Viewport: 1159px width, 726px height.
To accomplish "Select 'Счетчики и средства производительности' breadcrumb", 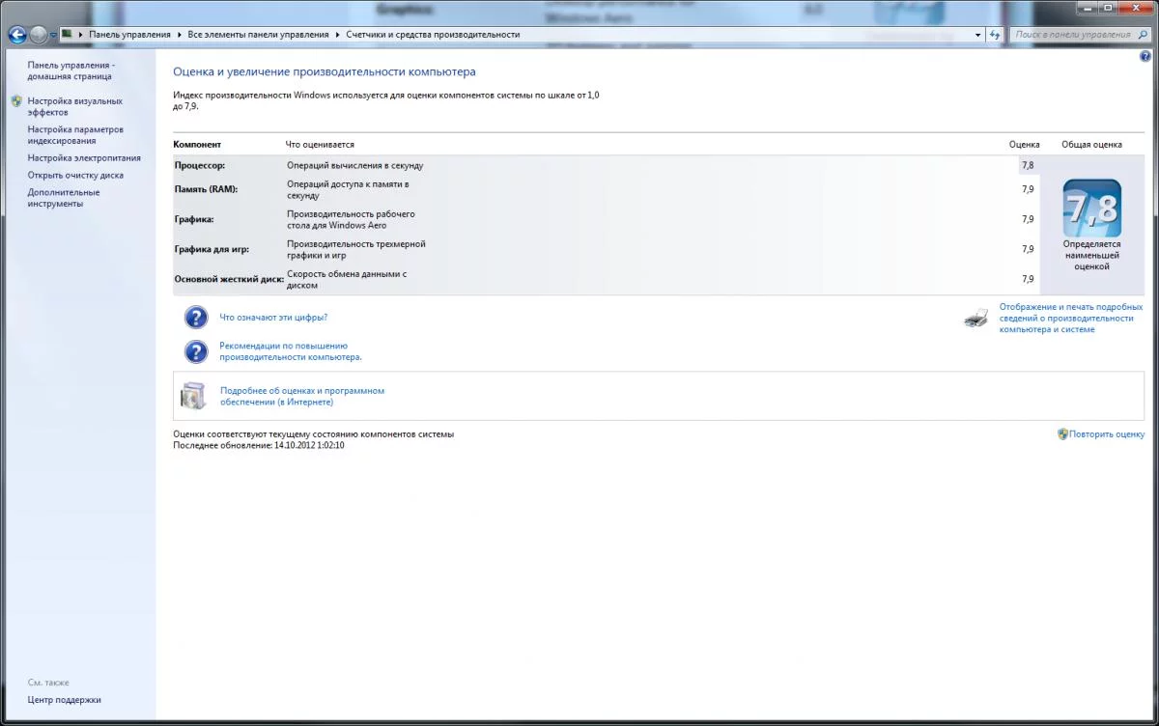I will [x=433, y=34].
